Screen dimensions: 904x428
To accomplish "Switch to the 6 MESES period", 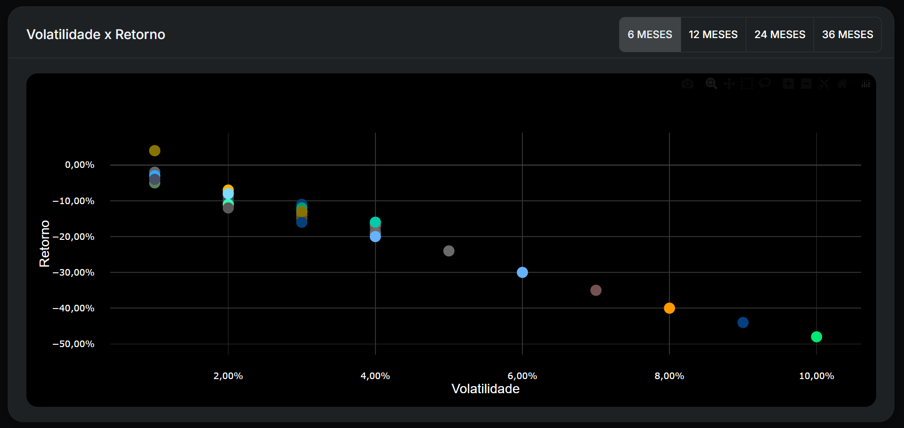I will click(x=650, y=34).
